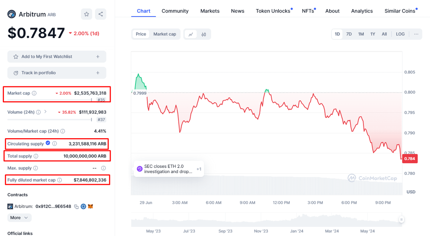The image size is (430, 236).
Task: Click the $111,932,983 volume value
Action: tap(93, 112)
